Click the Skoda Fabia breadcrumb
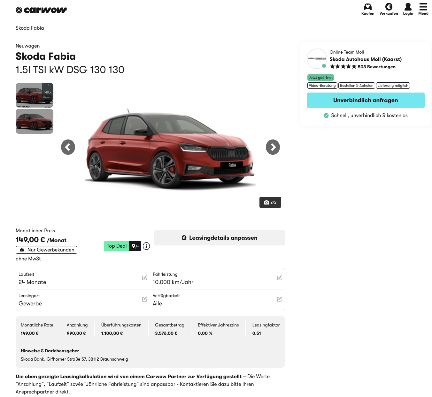The image size is (432, 397). (x=30, y=28)
